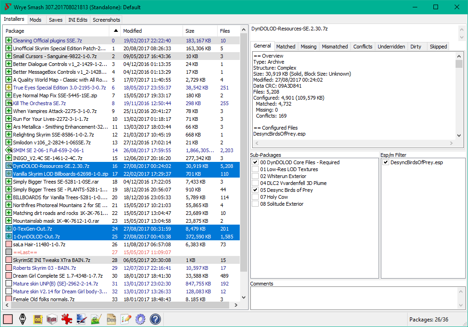This screenshot has width=468, height=327.
Task: Check the 02 Whiterun Exterior sub-package
Action: 255,176
